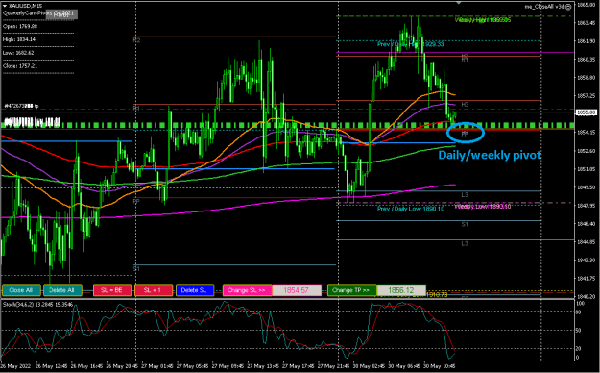This screenshot has height=373, width=600.
Task: Click the 1846.40 price axis label
Action: tap(586, 223)
